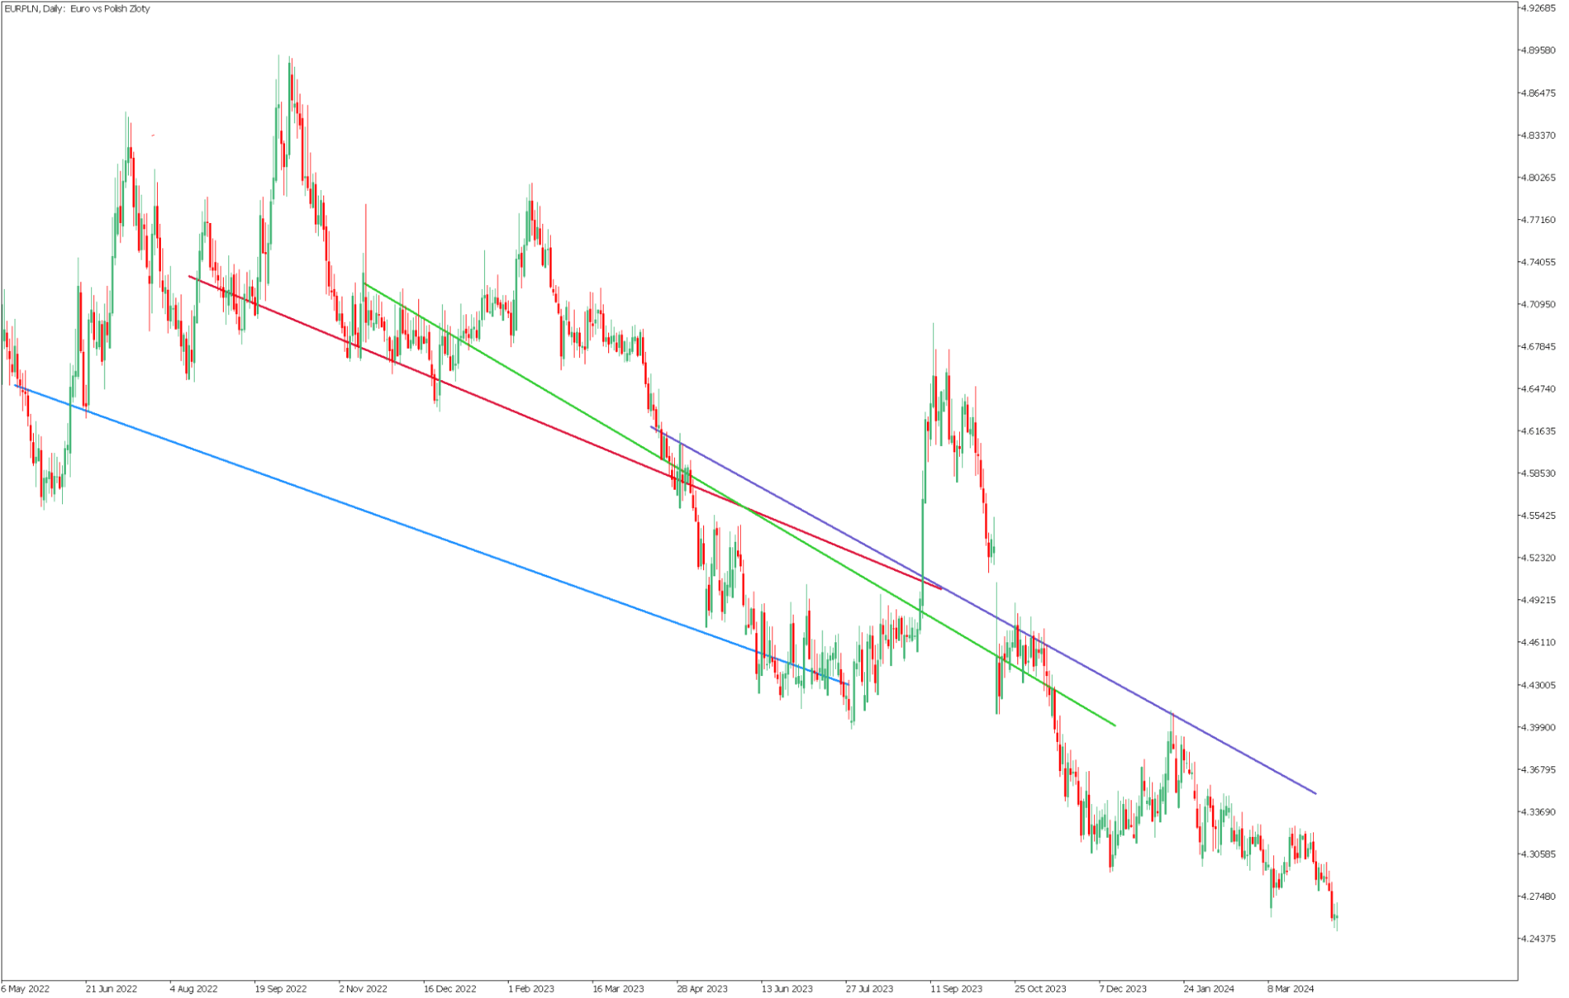Click the 4.49215 price label
The height and width of the screenshot is (998, 1569).
coord(1538,600)
